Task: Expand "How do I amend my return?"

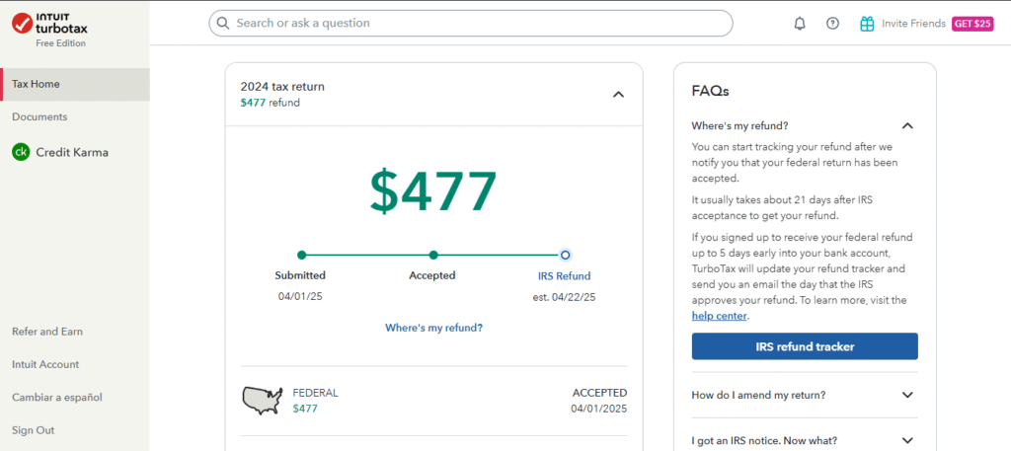Action: [907, 395]
